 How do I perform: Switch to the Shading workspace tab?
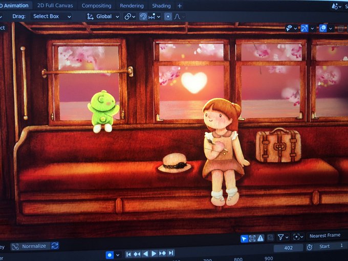[161, 6]
